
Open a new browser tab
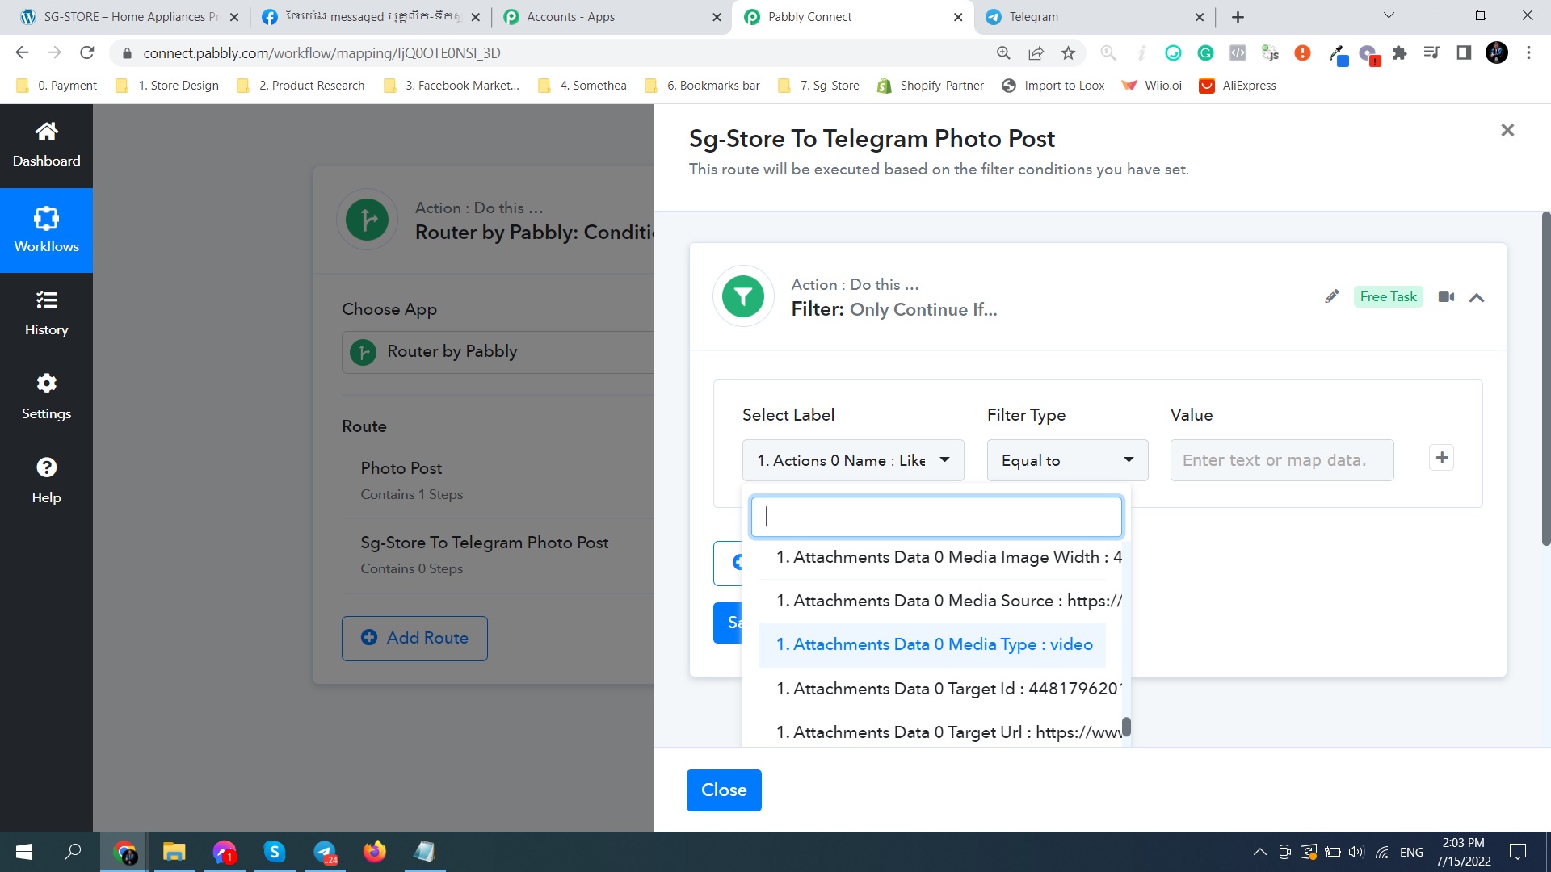[x=1238, y=17]
